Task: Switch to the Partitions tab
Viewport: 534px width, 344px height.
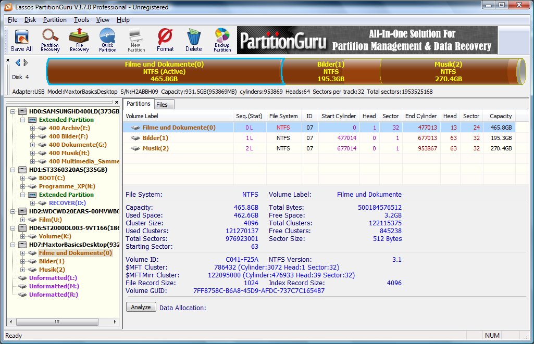Action: click(x=138, y=104)
